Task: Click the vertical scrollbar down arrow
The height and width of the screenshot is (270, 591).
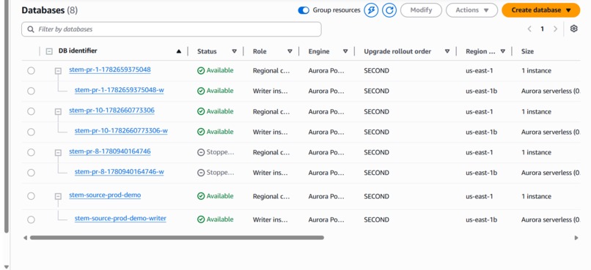Action: coord(6,266)
